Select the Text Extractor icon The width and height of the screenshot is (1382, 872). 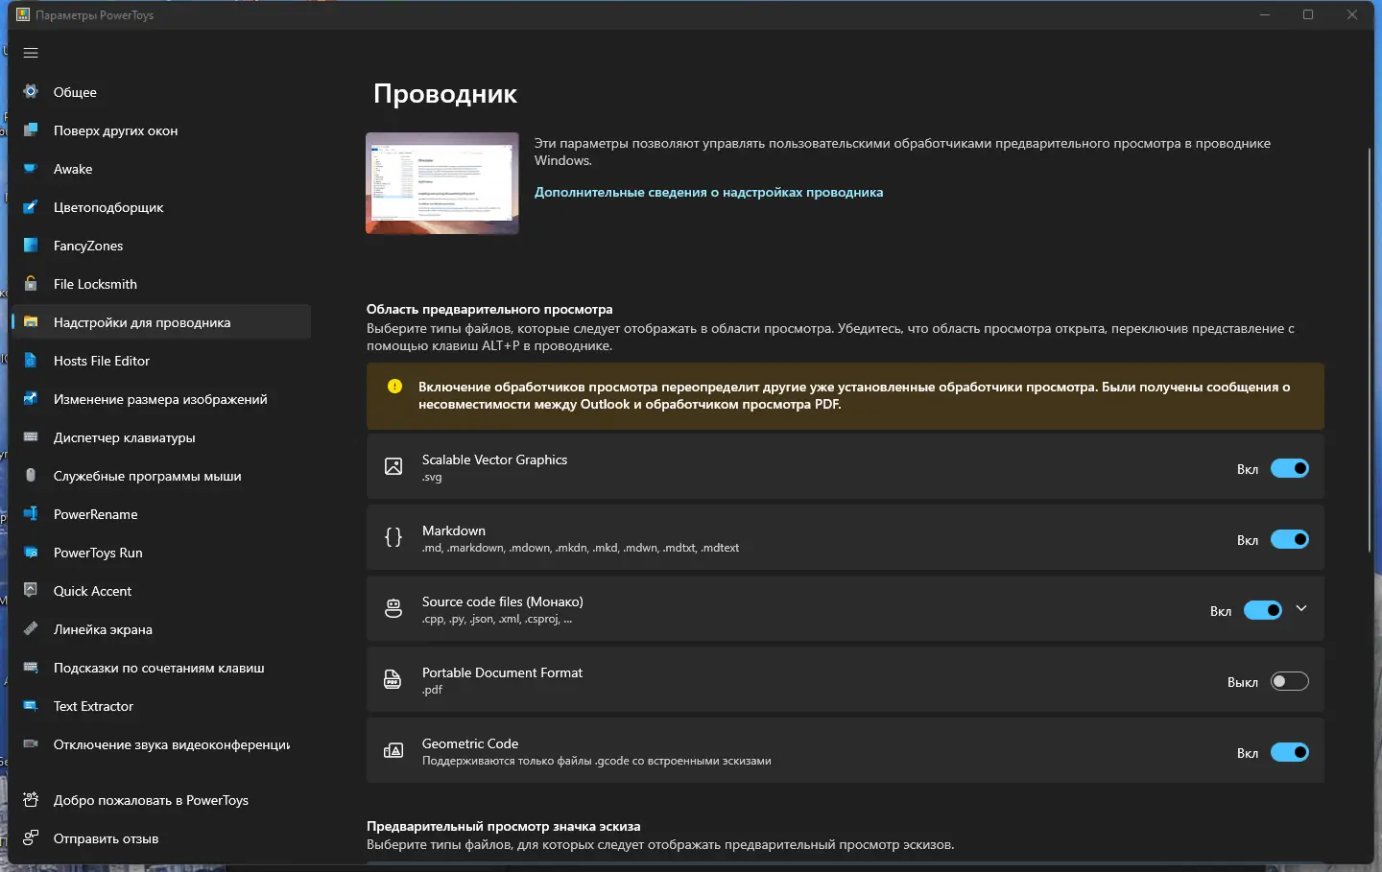30,706
